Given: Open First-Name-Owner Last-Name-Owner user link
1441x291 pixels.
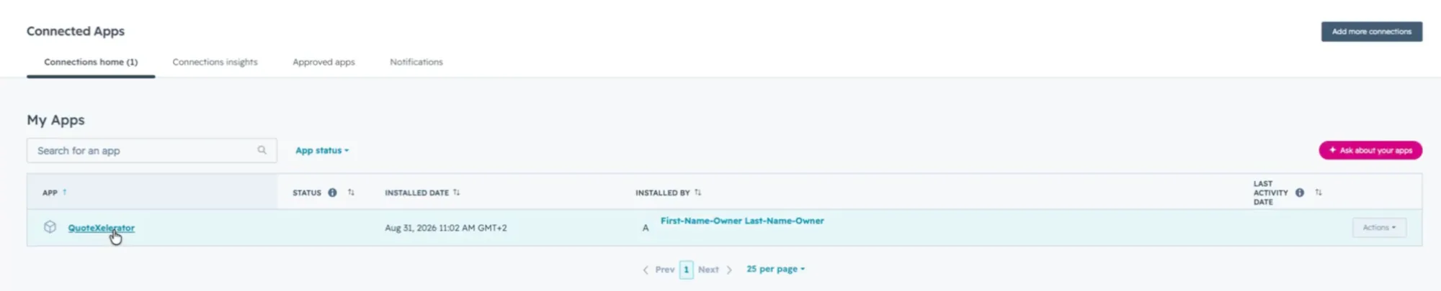Looking at the screenshot, I should point(742,221).
